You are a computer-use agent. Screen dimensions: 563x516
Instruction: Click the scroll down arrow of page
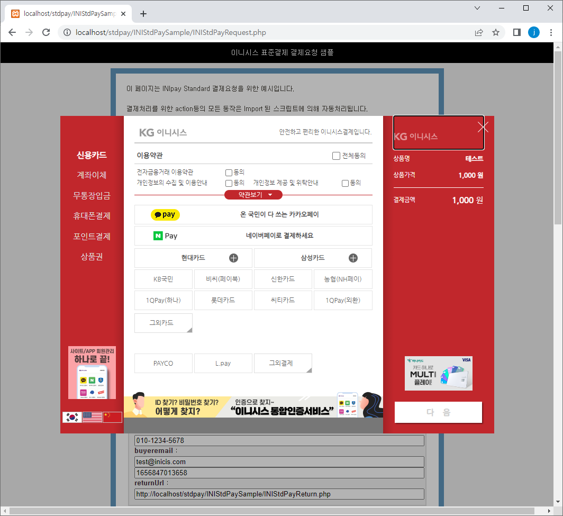coord(558,502)
